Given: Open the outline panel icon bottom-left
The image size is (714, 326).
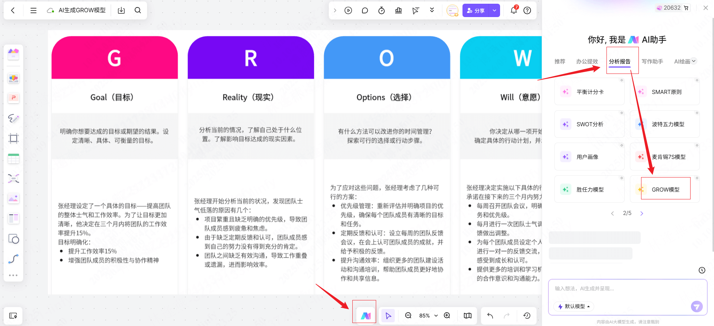Looking at the screenshot, I should pos(13,316).
